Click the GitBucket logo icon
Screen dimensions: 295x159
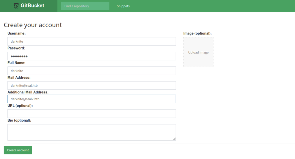16,6
